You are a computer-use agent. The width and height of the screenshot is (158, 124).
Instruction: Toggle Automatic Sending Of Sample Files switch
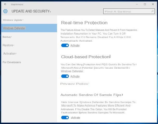(65, 118)
